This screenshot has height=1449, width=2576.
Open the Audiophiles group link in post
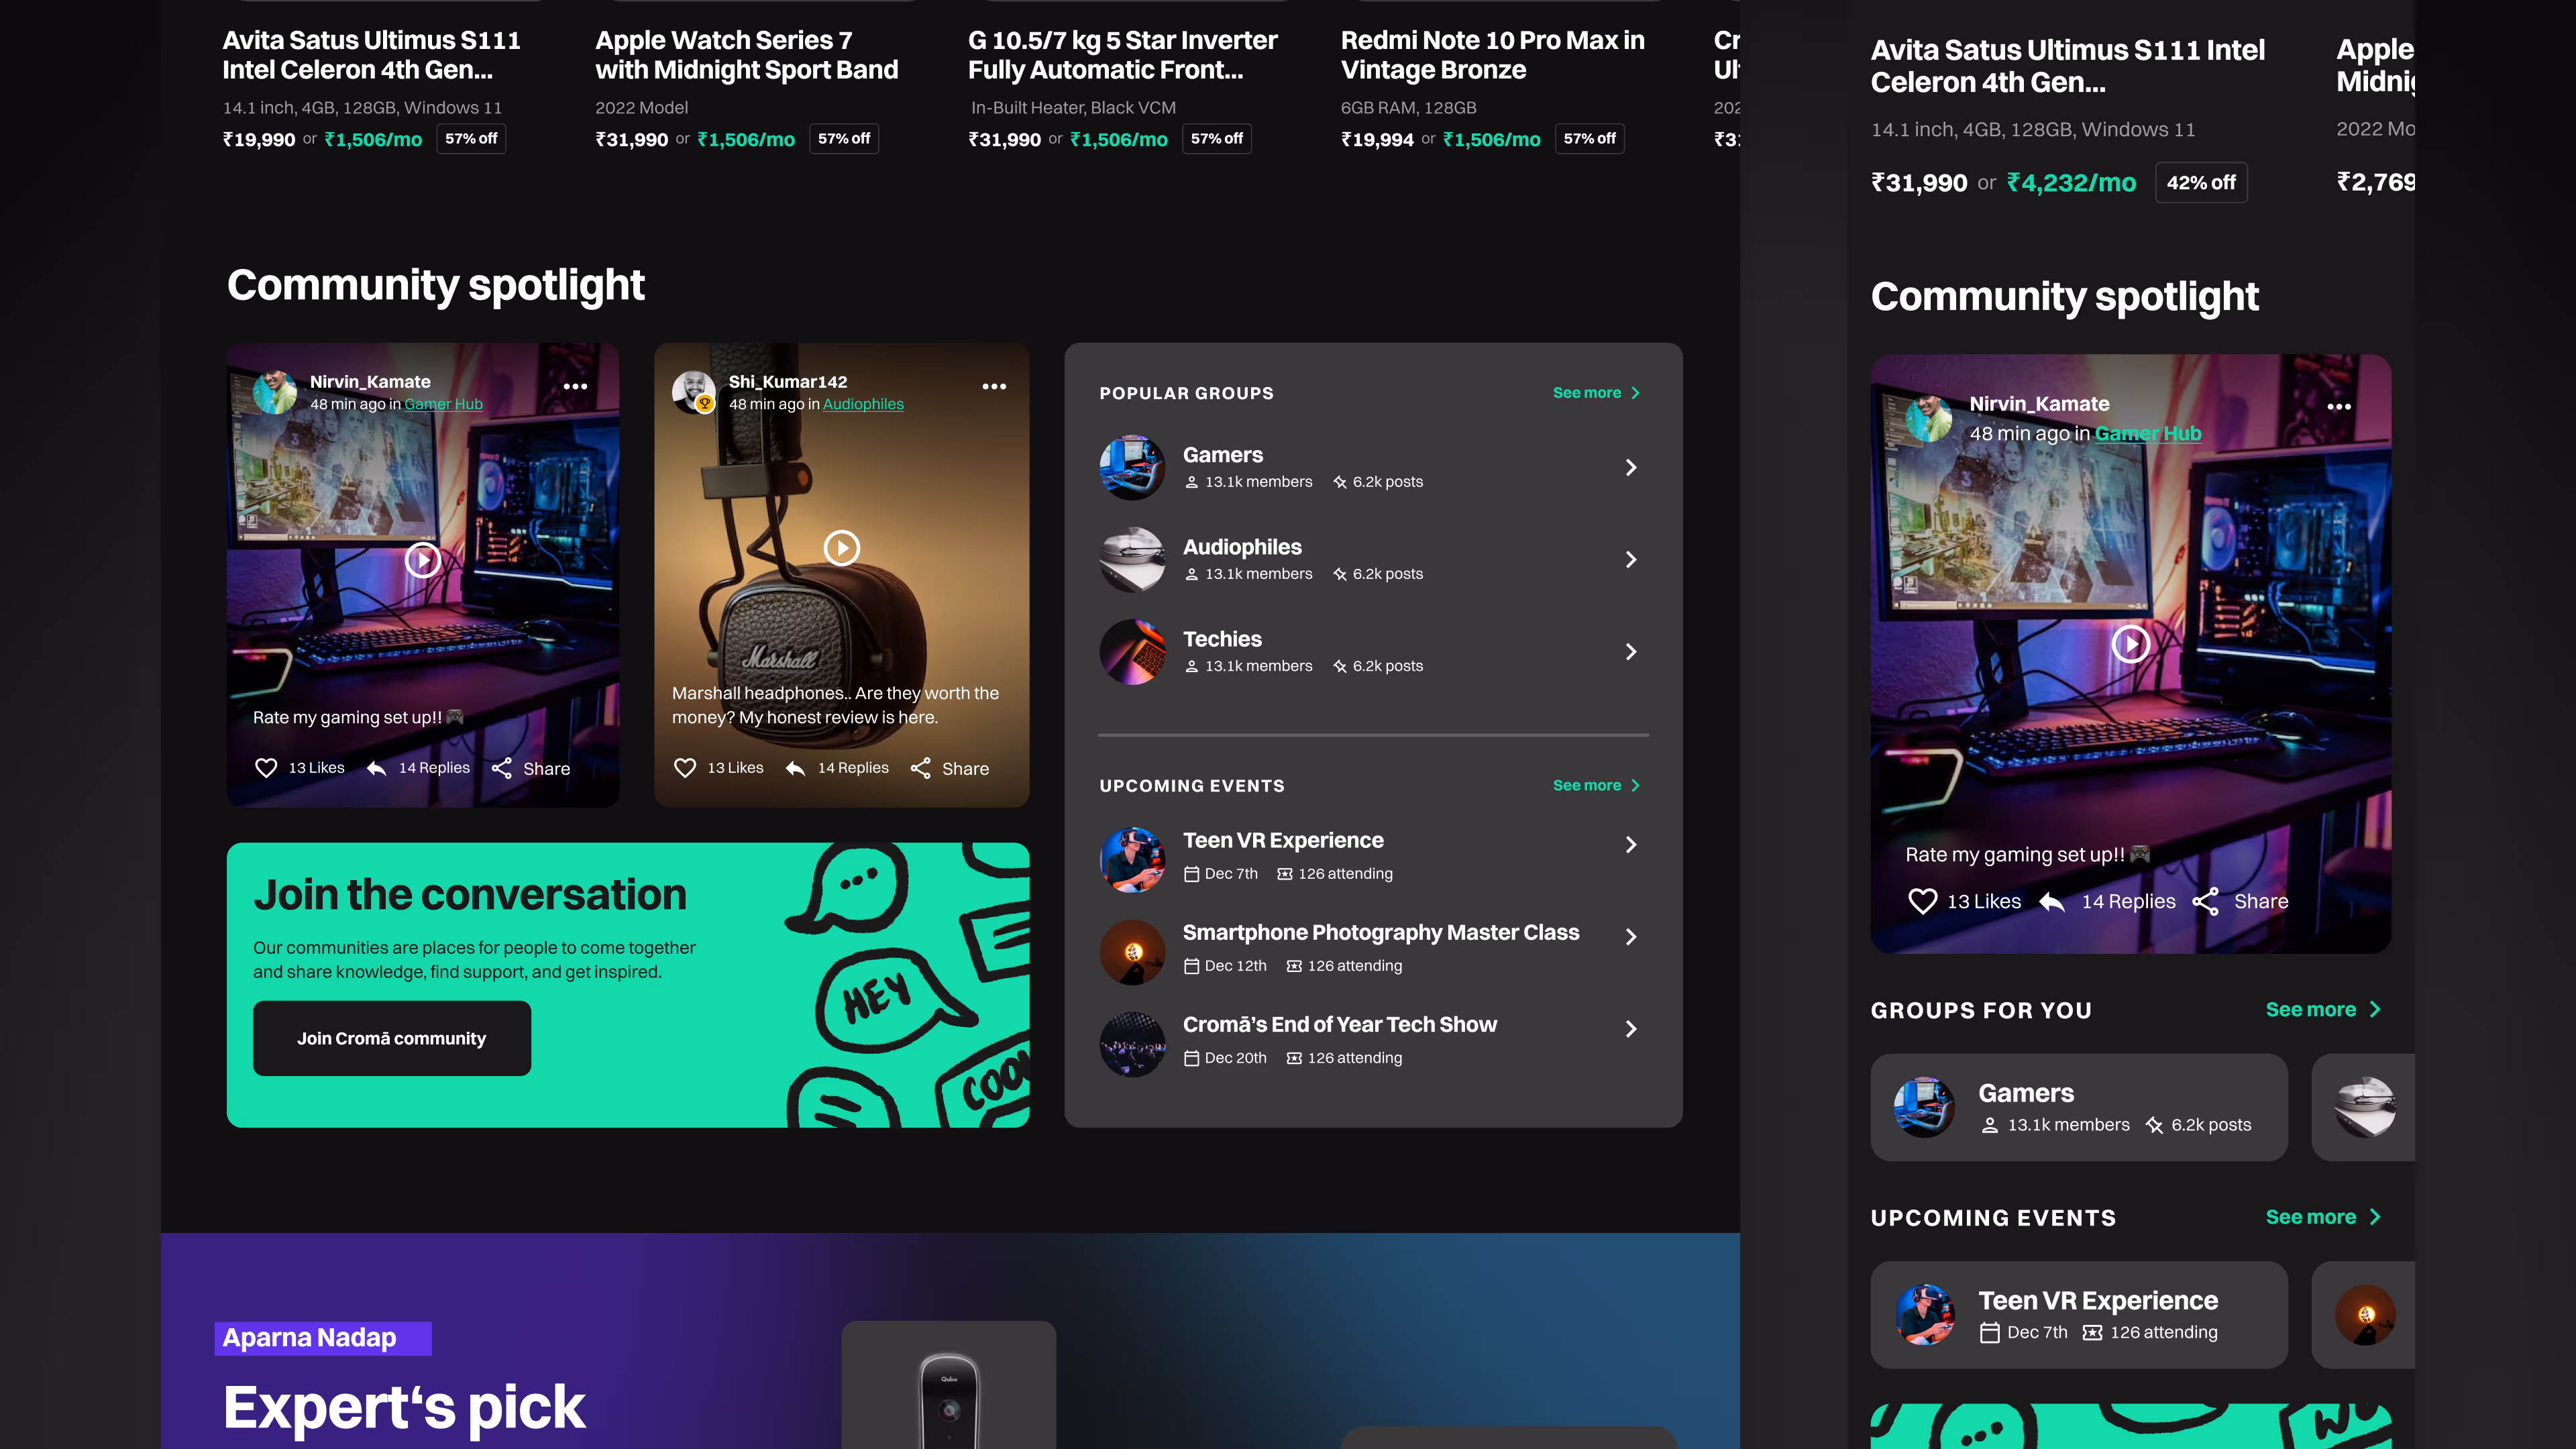pyautogui.click(x=863, y=404)
